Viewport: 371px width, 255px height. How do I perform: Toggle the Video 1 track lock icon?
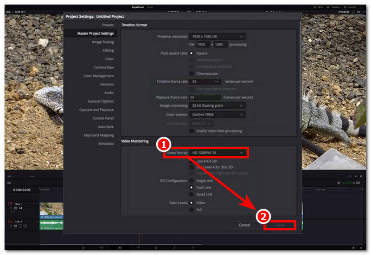click(x=11, y=208)
